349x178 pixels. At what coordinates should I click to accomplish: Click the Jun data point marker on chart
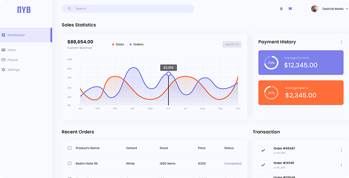pyautogui.click(x=169, y=74)
